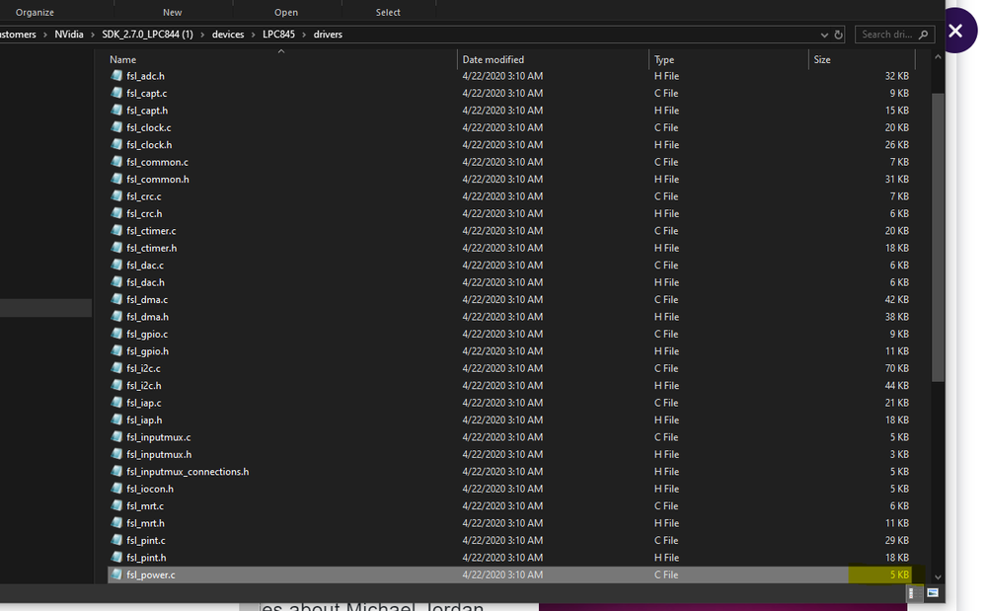Screen dimensions: 986x611
Task: Navigate to the NVidia breadcrumb folder
Action: [x=69, y=35]
